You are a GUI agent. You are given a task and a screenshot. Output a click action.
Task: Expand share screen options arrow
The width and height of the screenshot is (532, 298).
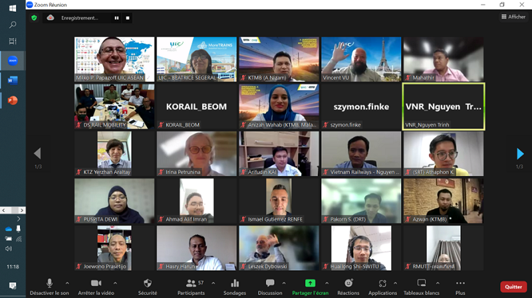[328, 282]
